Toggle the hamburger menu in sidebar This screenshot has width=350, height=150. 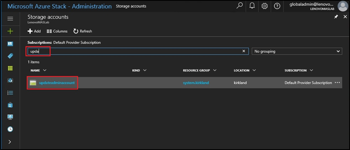coord(10,19)
